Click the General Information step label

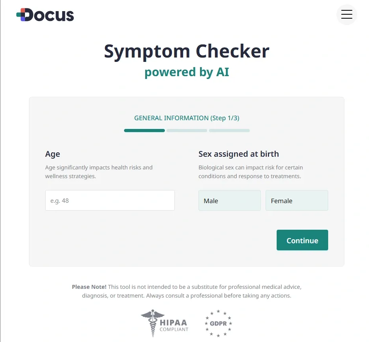click(187, 118)
